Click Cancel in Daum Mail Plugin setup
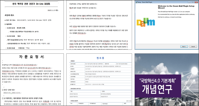This screenshot has height=106, width=199. tap(193, 47)
